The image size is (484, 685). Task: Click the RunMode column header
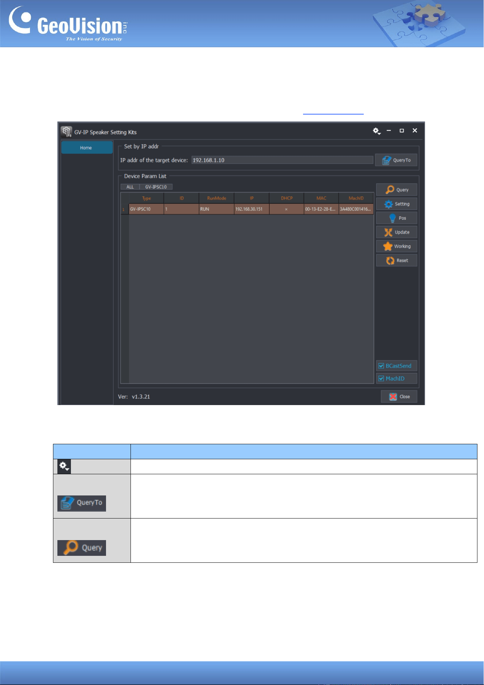[x=216, y=198]
